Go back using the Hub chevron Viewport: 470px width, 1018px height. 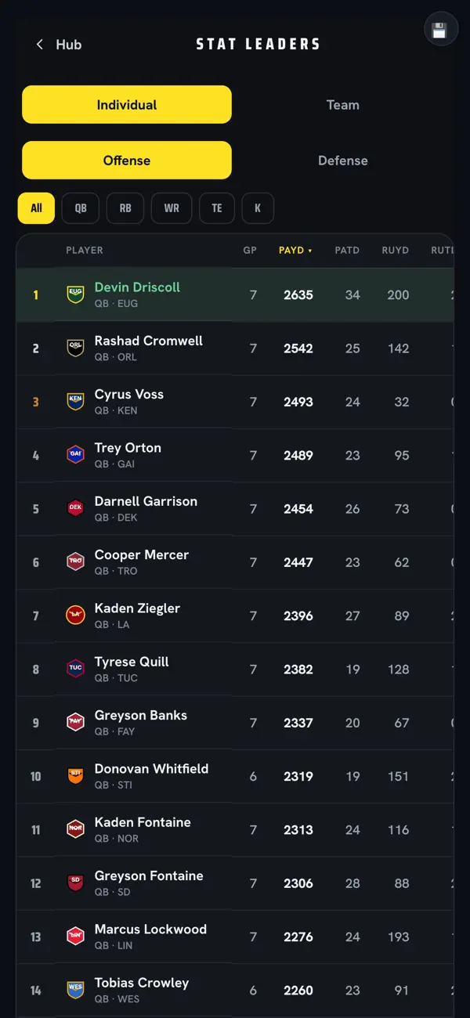coord(39,45)
